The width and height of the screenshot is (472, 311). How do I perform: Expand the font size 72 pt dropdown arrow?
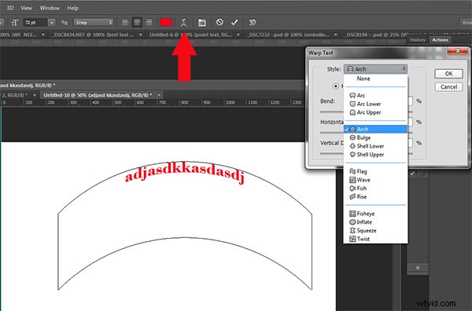(x=52, y=23)
